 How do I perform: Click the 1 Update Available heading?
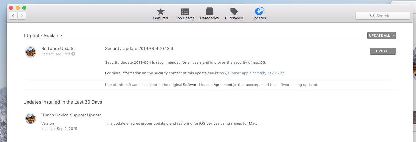[43, 36]
